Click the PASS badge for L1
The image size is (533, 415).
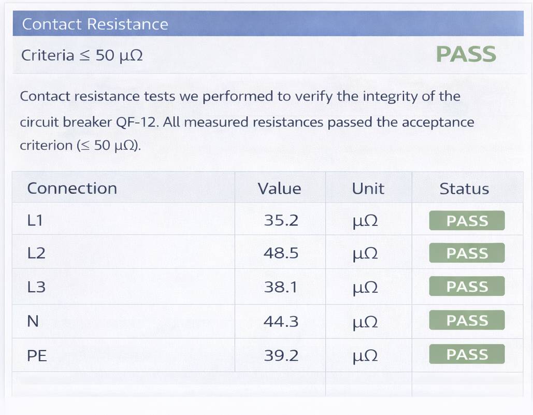coord(467,221)
